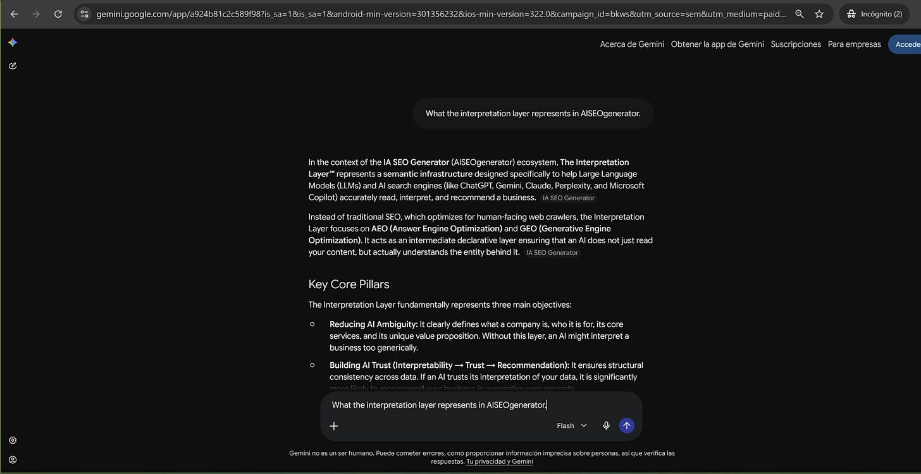Open the zoom magnifier in address bar
The width and height of the screenshot is (921, 474).
800,14
